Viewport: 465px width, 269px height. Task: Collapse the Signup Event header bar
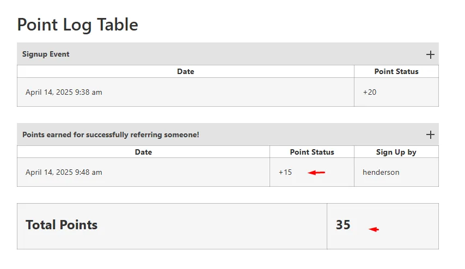(228, 54)
